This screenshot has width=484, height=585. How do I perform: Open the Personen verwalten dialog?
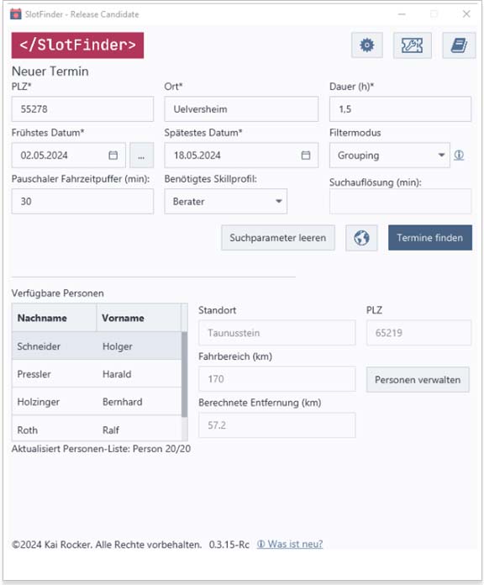tap(418, 380)
